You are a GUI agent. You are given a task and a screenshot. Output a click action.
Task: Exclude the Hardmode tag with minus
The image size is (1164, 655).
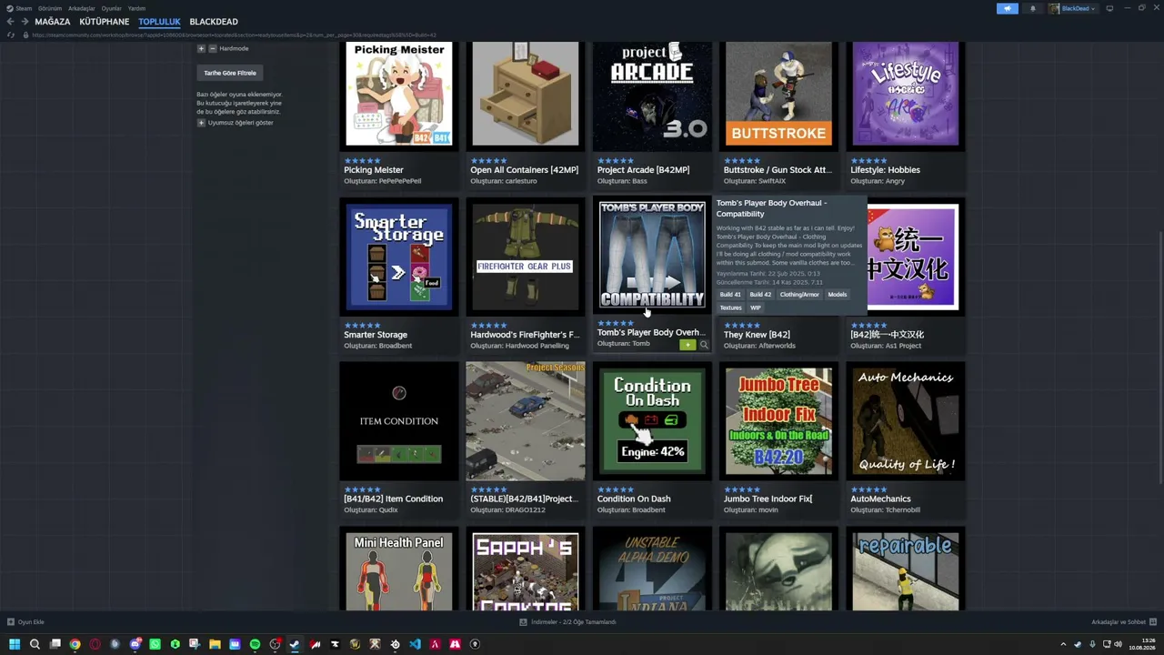(213, 48)
